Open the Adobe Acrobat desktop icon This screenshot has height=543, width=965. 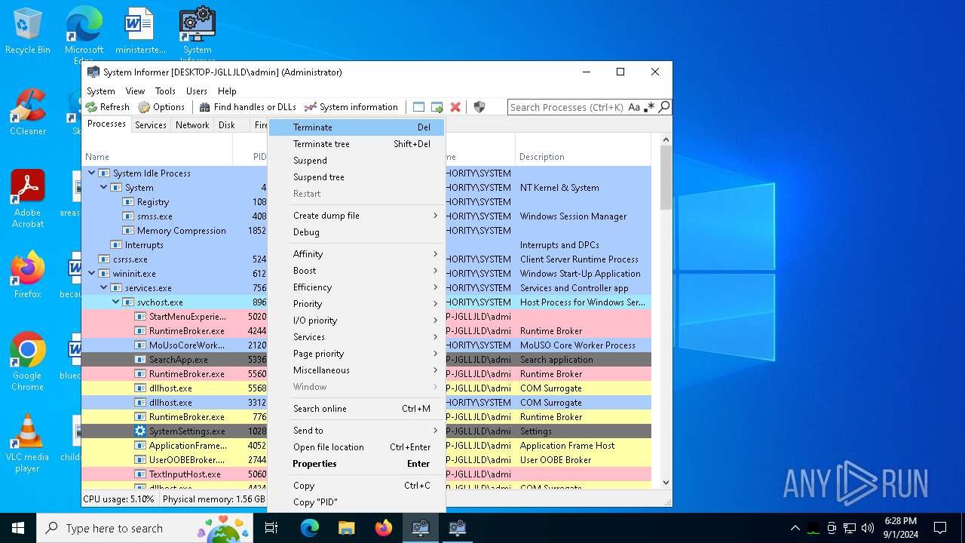[x=28, y=199]
